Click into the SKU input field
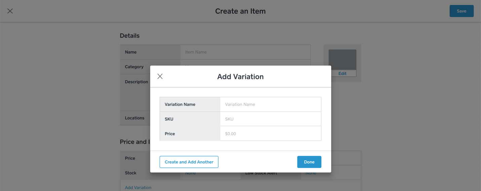 pyautogui.click(x=270, y=119)
